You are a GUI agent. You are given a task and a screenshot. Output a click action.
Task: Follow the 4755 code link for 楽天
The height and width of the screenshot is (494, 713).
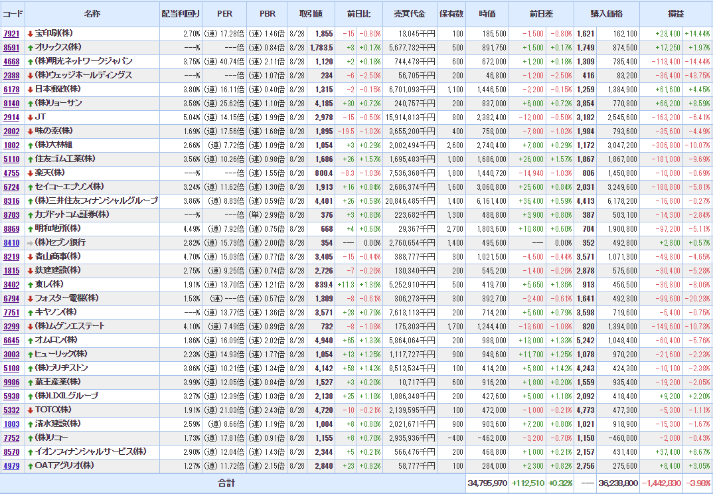[x=11, y=173]
